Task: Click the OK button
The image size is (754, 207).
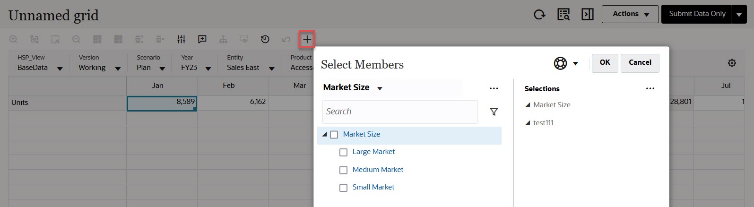Action: (x=605, y=62)
